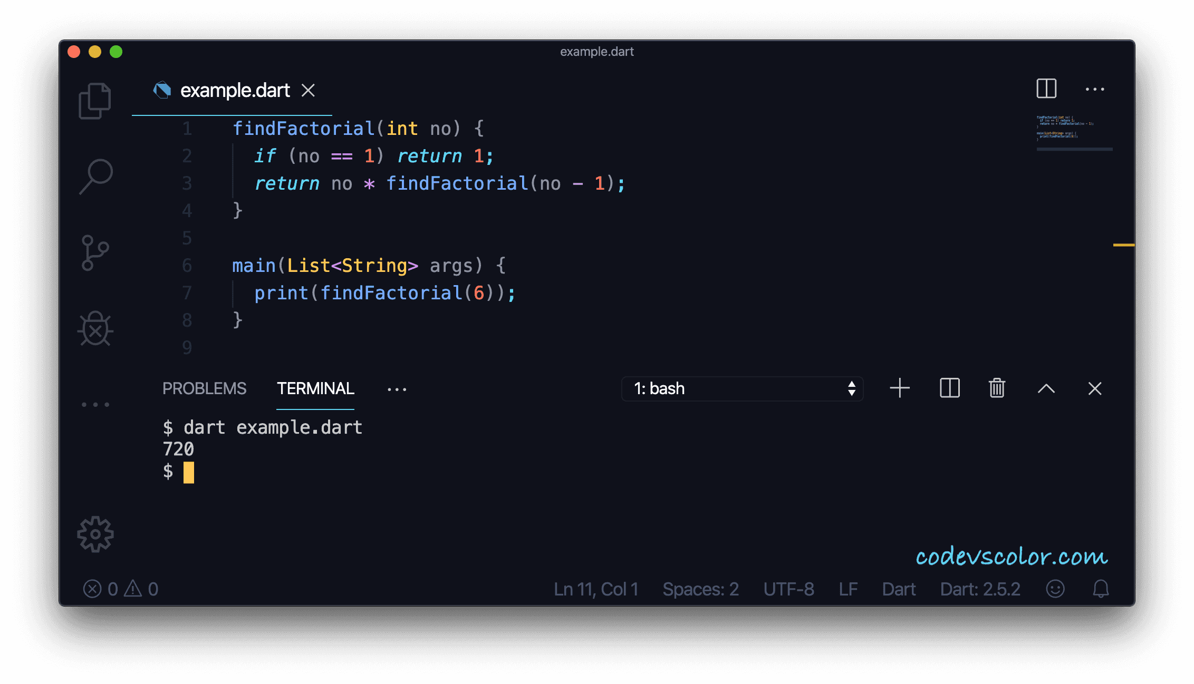Select the example.dart editor tab

pos(232,90)
